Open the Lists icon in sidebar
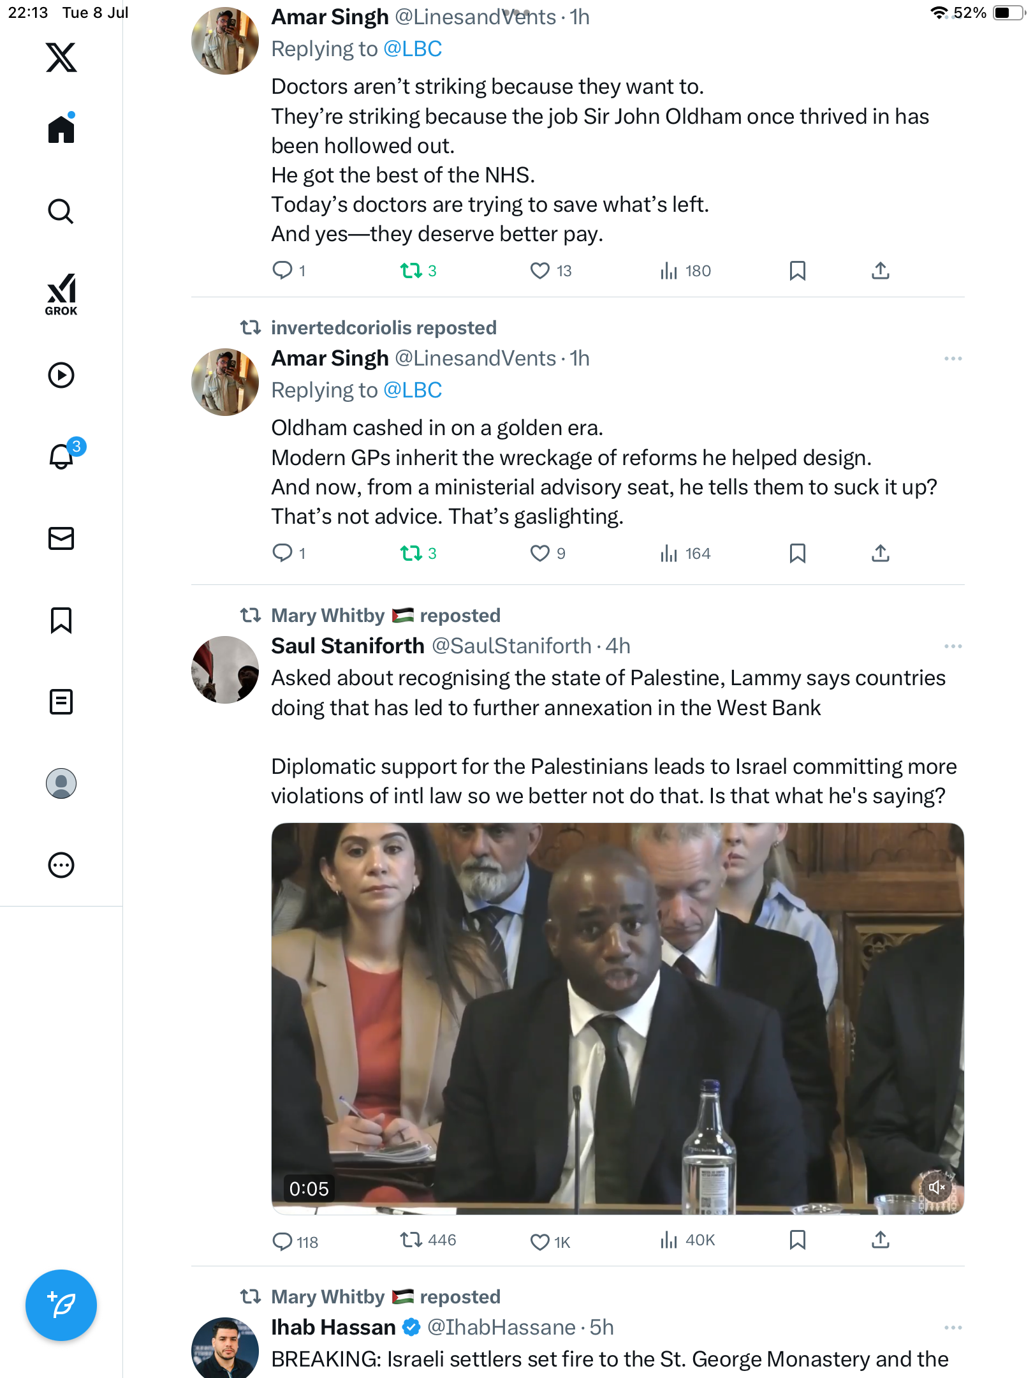This screenshot has width=1033, height=1378. point(61,702)
